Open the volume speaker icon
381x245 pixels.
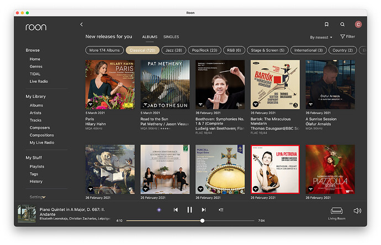357,211
